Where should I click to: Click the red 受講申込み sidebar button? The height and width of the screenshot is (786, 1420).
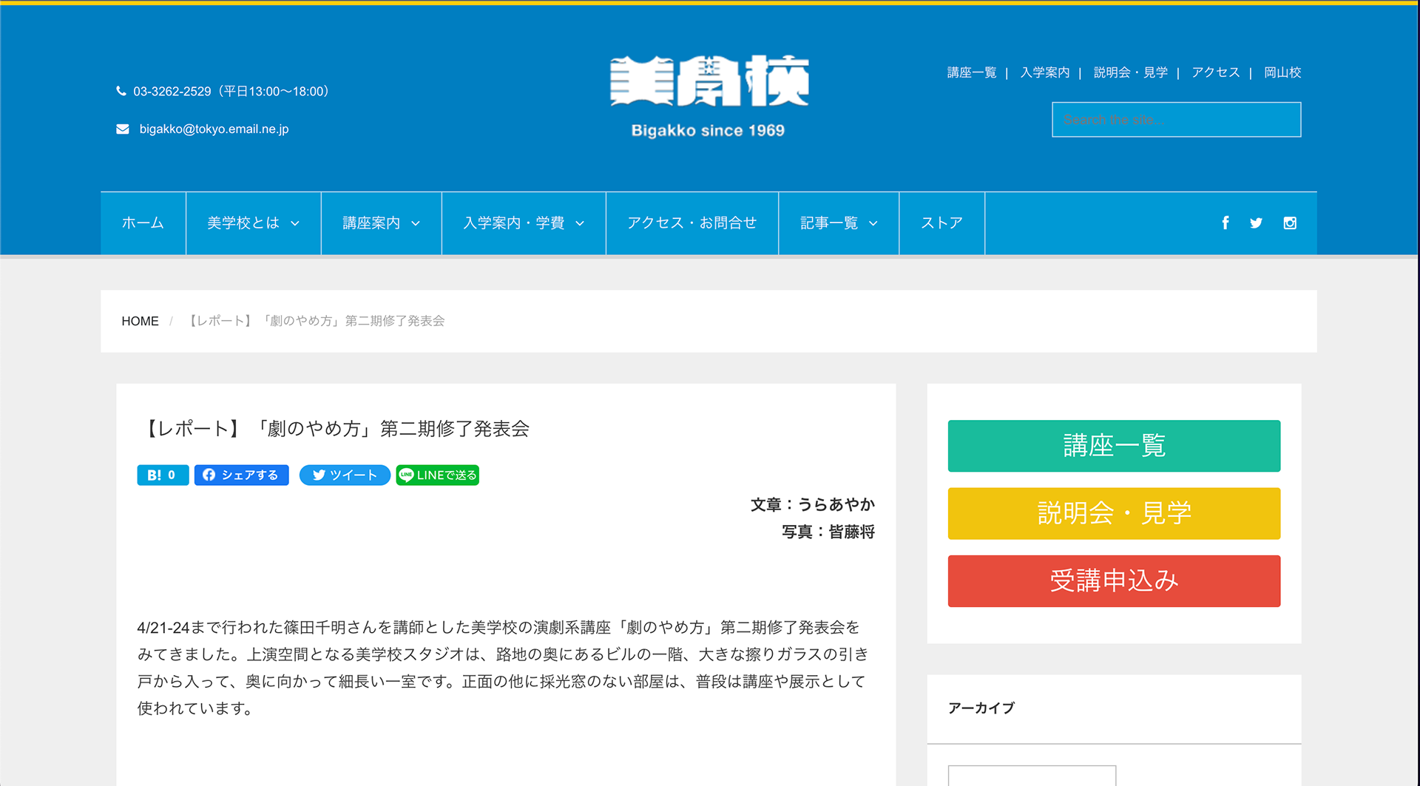(1114, 581)
